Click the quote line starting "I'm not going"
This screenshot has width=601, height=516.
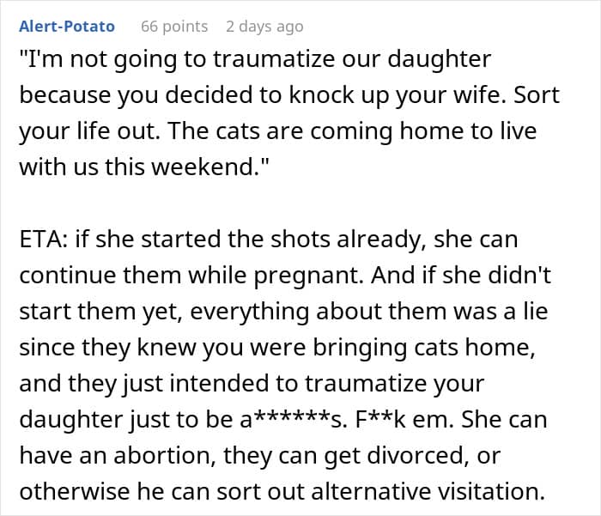[x=255, y=59]
